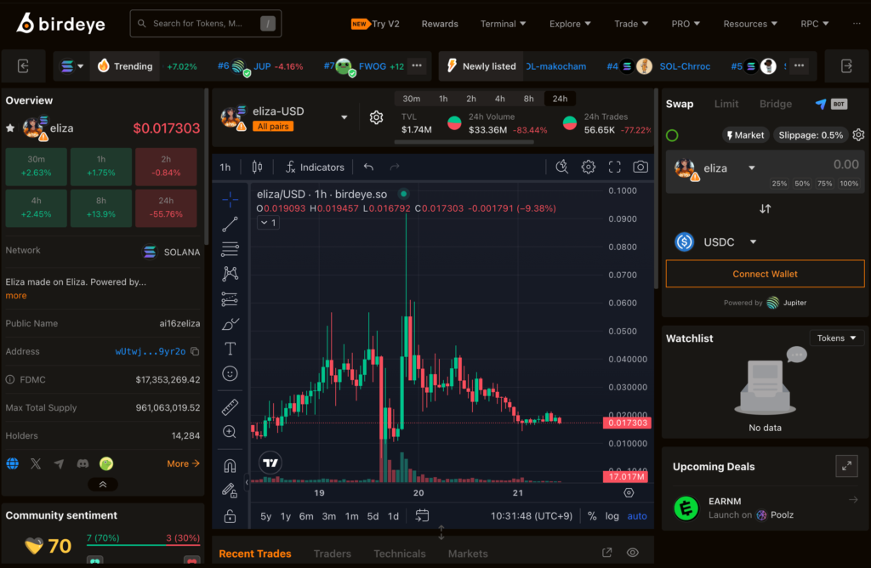Undo last chart action
The image size is (871, 568).
point(368,168)
